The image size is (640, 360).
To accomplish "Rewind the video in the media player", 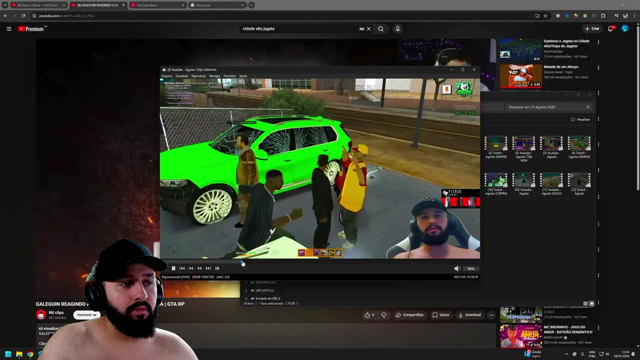I will click(x=190, y=268).
